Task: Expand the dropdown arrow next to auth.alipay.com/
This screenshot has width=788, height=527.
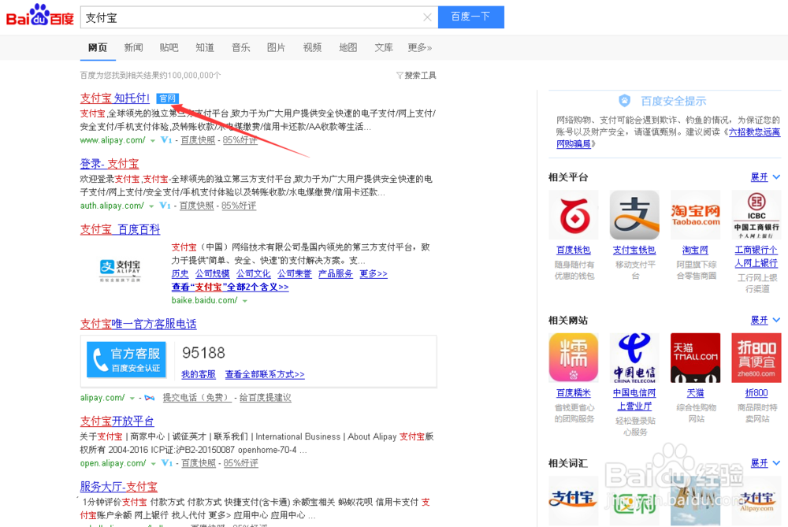Action: click(x=151, y=206)
